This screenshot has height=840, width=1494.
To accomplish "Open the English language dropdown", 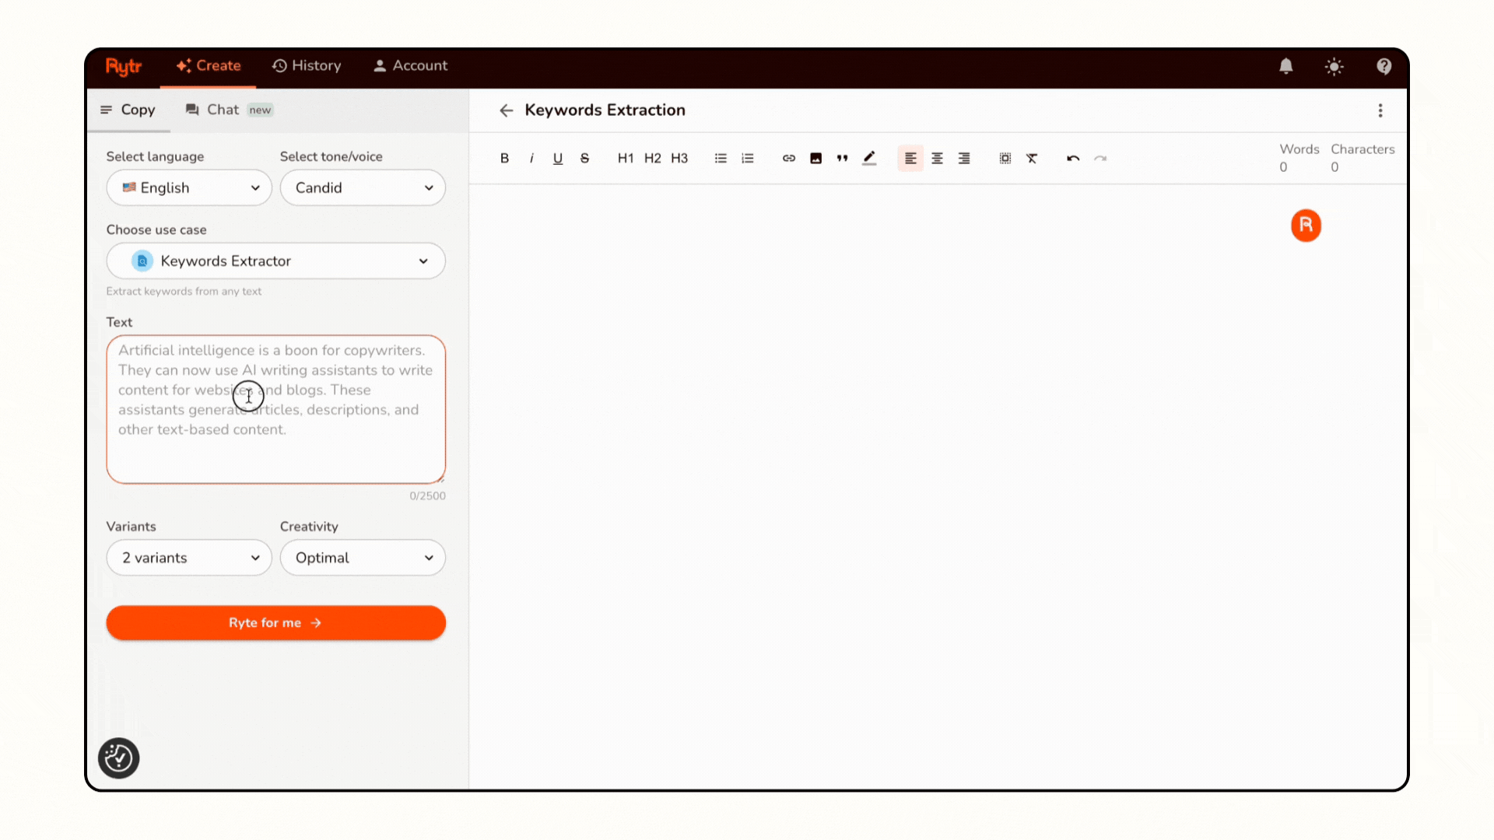I will tap(189, 187).
